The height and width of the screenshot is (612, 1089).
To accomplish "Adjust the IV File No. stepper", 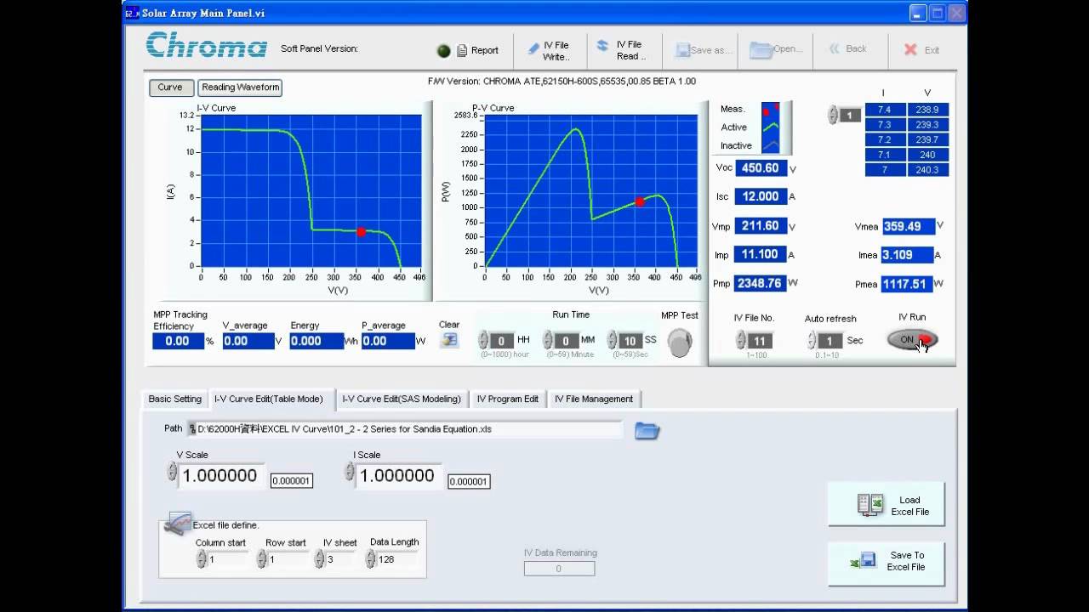I will point(740,340).
